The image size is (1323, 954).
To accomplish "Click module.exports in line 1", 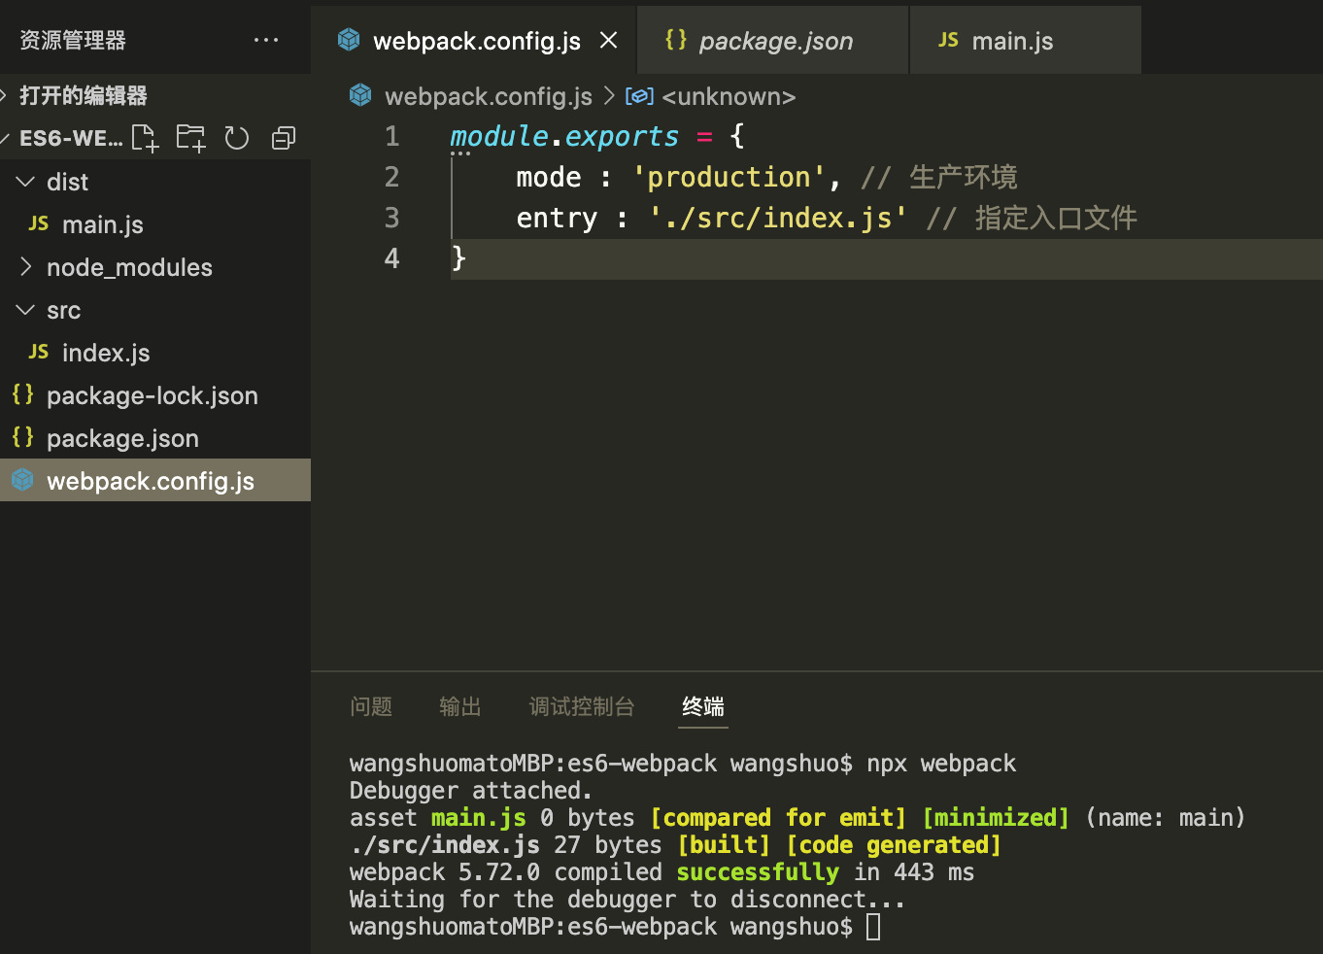I will point(564,136).
